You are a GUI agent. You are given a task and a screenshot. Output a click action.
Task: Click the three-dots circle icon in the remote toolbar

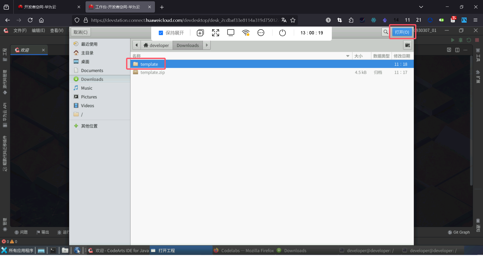coord(261,33)
